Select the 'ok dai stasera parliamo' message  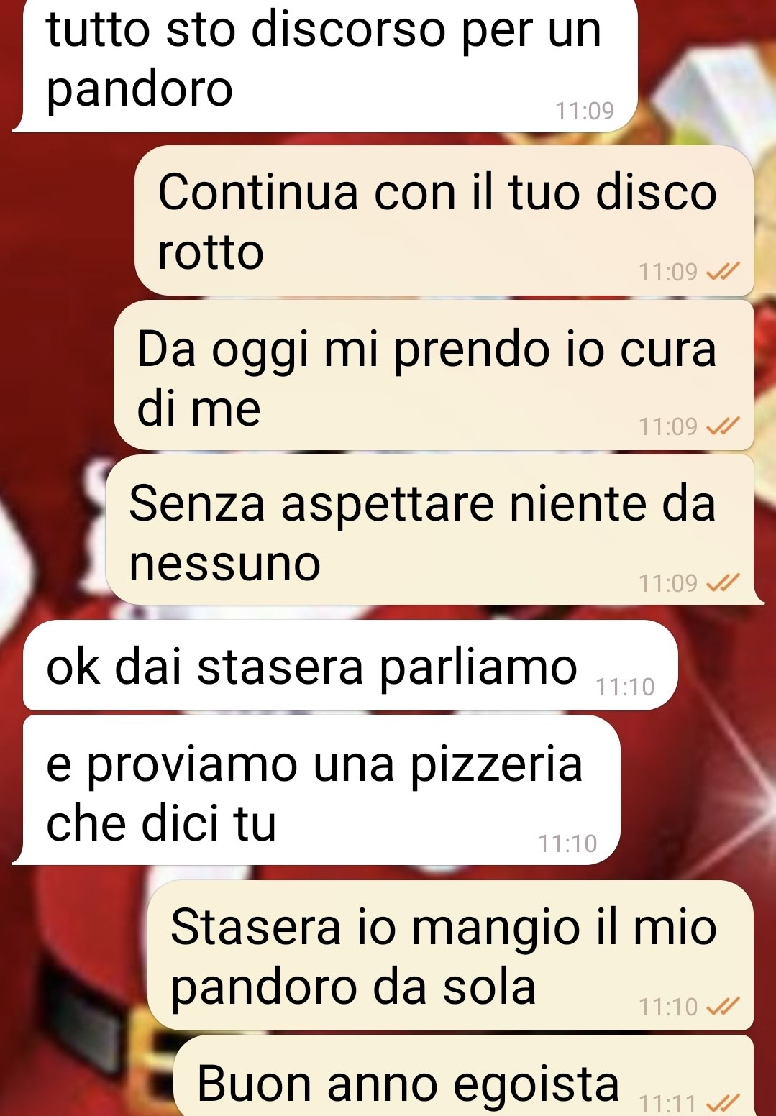tap(350, 666)
